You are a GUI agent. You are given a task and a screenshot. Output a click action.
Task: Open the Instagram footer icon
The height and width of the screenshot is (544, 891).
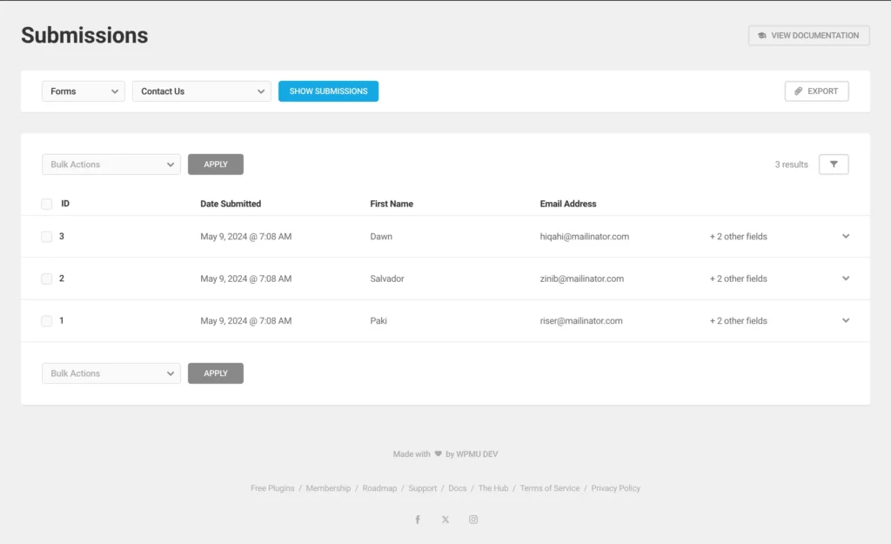pos(473,520)
